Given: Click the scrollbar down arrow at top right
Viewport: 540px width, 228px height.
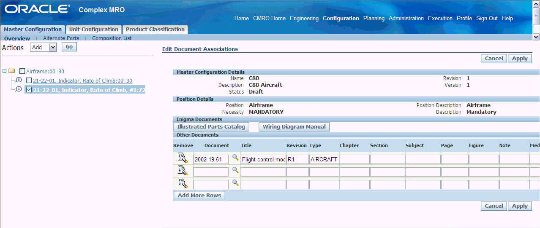Looking at the screenshot, I should [x=536, y=37].
